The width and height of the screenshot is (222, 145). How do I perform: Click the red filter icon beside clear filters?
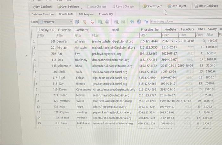pos(92,22)
